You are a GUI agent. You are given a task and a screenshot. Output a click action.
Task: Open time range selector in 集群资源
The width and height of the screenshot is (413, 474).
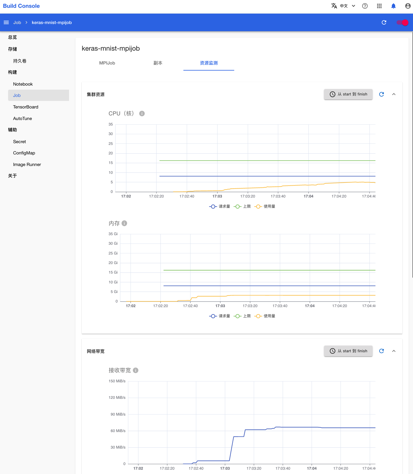348,94
